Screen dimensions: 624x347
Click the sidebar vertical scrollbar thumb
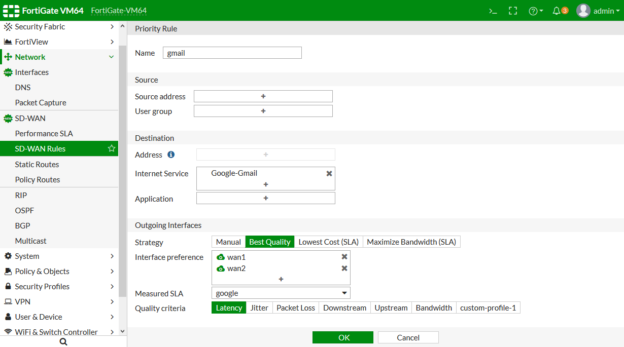122,171
